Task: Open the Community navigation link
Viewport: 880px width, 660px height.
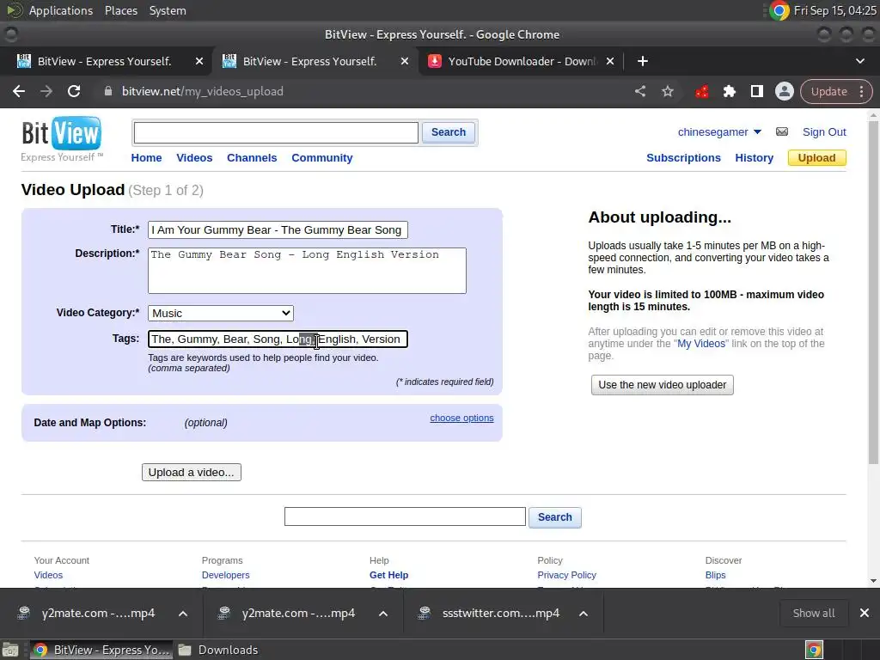Action: point(322,158)
